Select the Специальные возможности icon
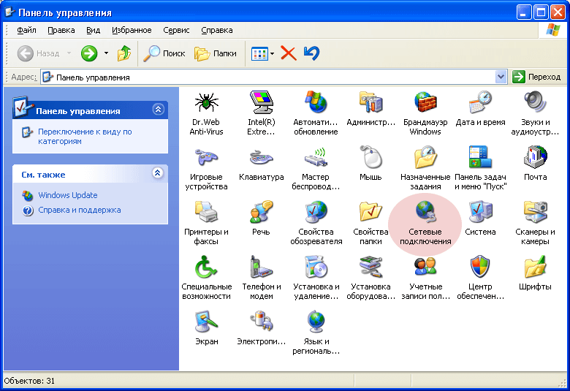570x391 pixels. (x=207, y=267)
